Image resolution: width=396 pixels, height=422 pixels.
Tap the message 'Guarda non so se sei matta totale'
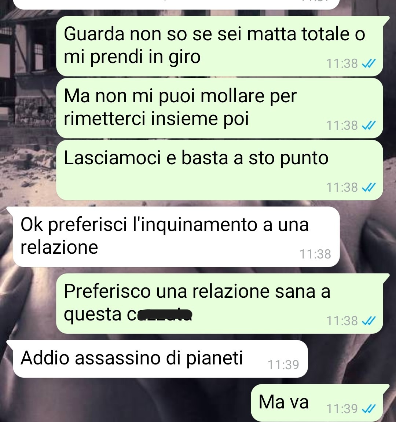[x=219, y=46]
